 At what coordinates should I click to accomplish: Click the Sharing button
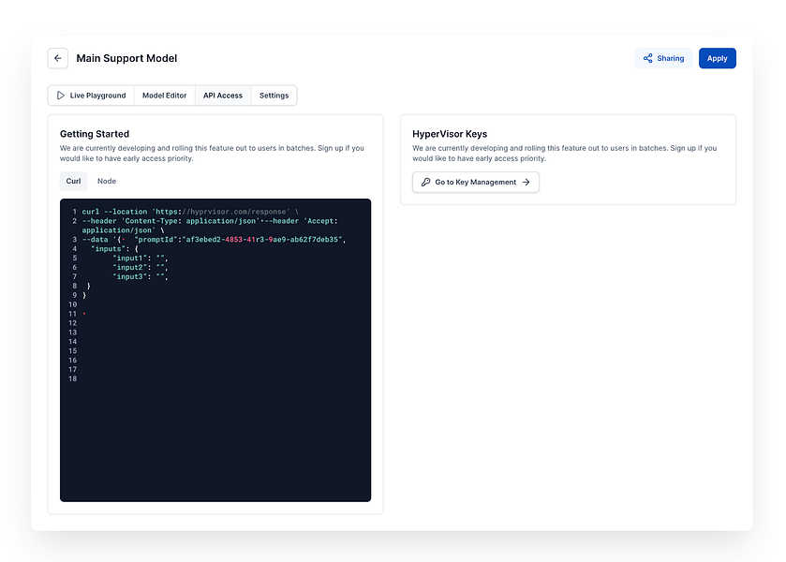point(663,58)
